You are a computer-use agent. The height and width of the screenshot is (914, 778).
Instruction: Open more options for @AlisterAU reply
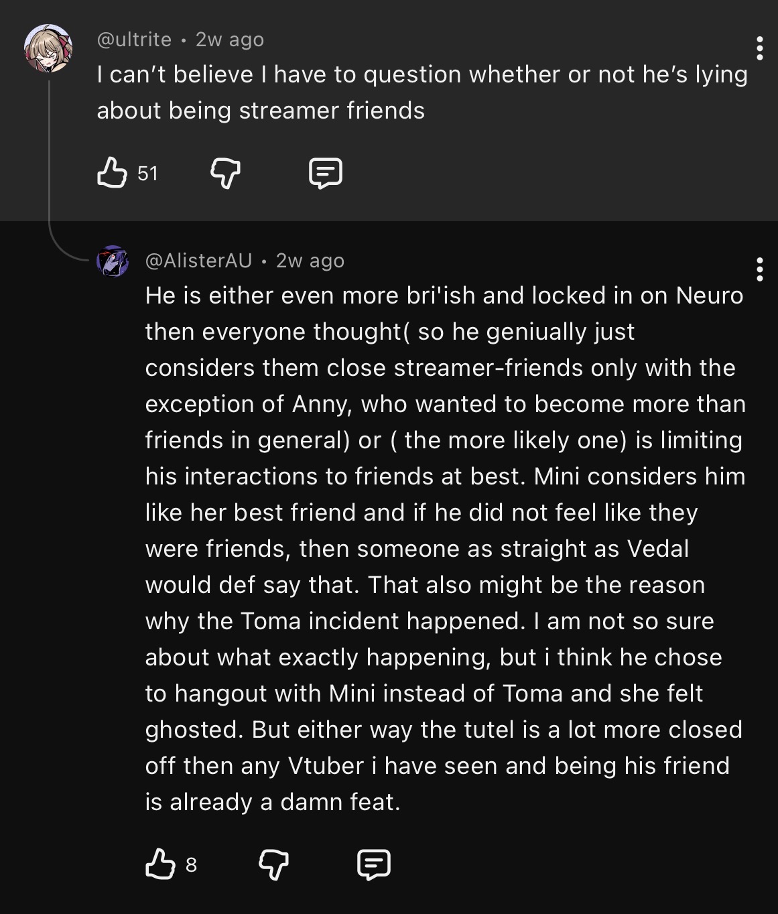759,269
